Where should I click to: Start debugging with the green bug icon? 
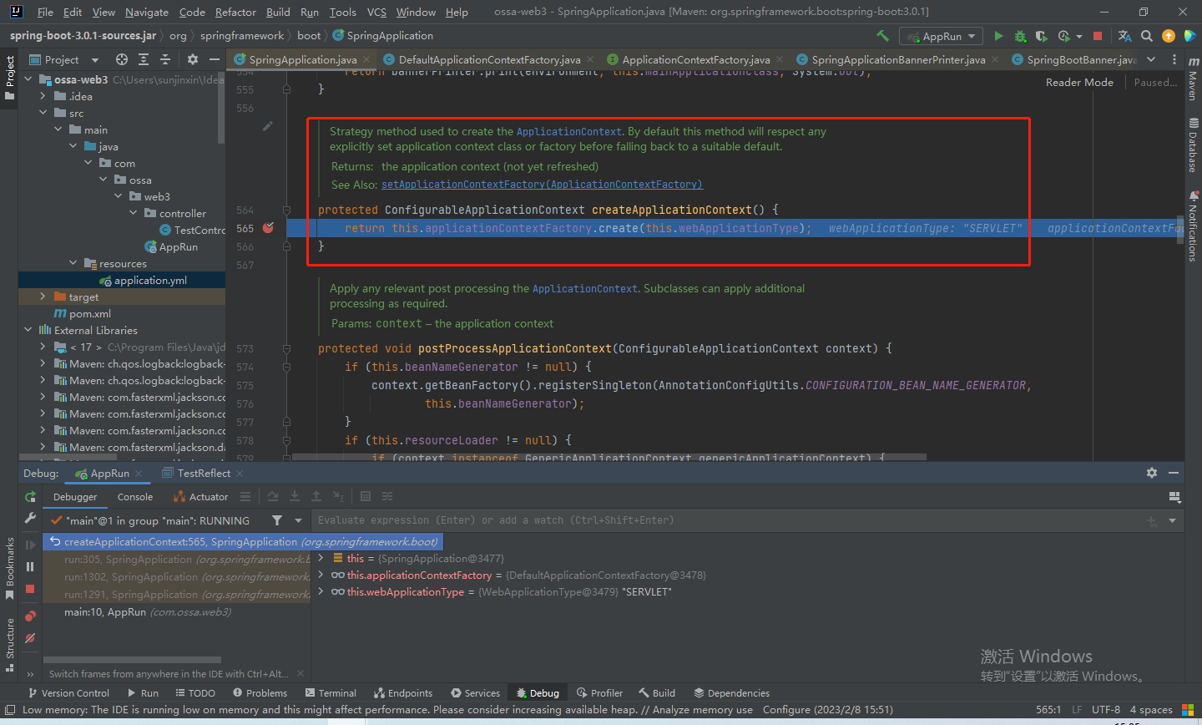pos(1020,36)
